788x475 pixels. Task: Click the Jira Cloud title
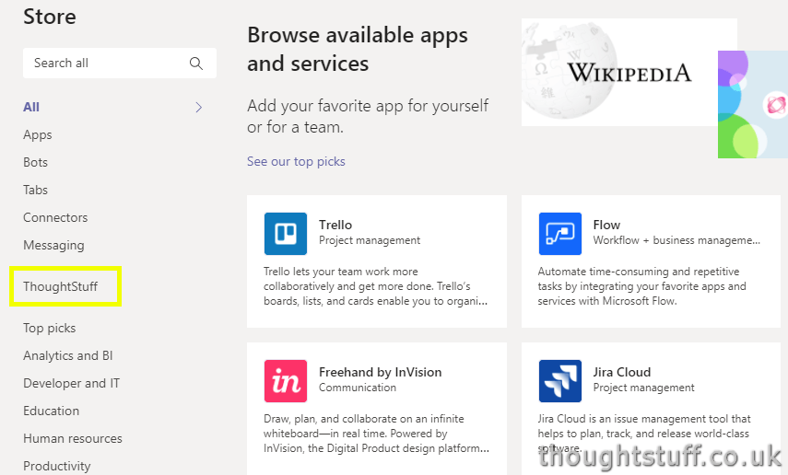click(x=622, y=372)
